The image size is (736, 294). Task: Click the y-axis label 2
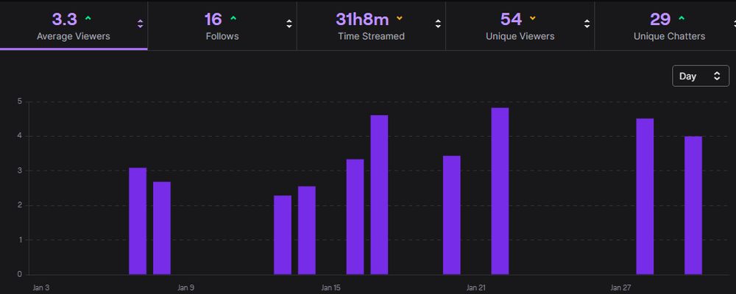pyautogui.click(x=20, y=205)
